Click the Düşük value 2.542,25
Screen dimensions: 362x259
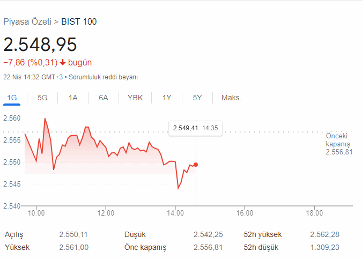208,234
